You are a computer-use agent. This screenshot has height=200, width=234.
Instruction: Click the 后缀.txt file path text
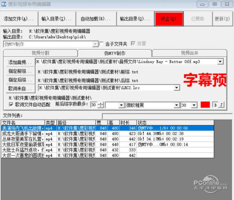pos(88,80)
